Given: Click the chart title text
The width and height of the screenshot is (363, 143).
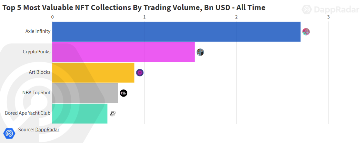Looking at the screenshot, I should [134, 8].
